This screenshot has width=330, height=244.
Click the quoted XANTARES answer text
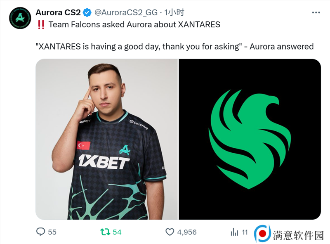point(174,47)
